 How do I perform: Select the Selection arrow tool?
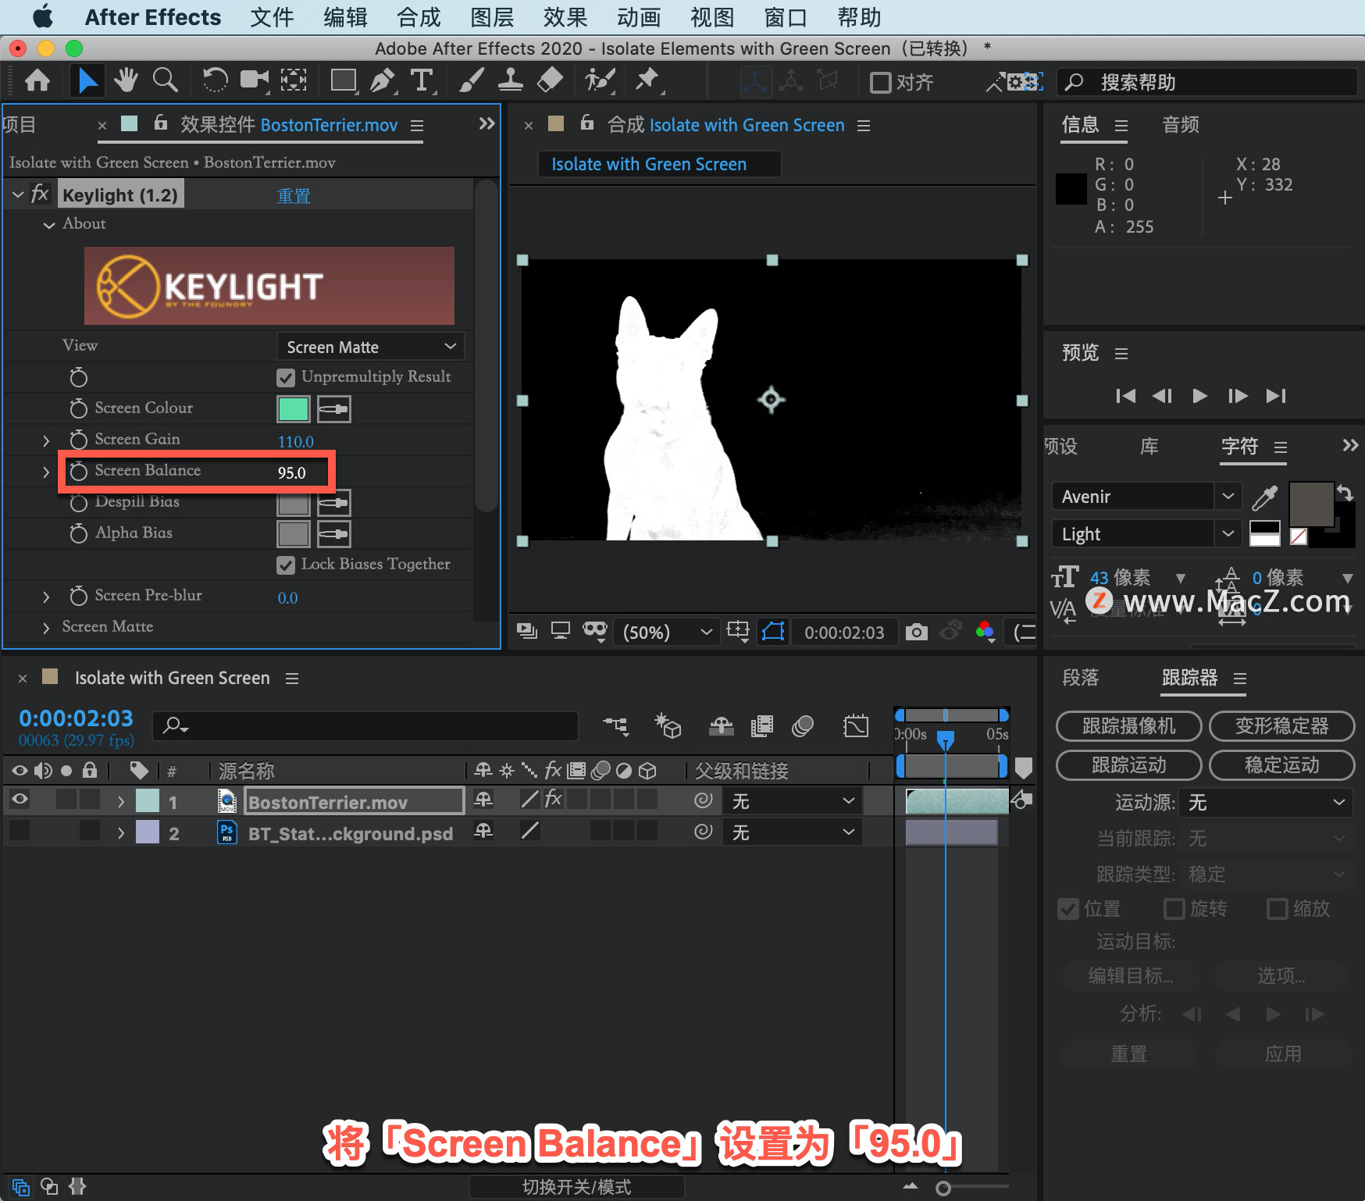tap(87, 80)
